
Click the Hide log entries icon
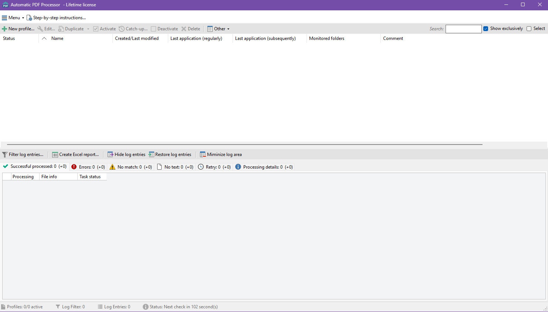tap(111, 155)
